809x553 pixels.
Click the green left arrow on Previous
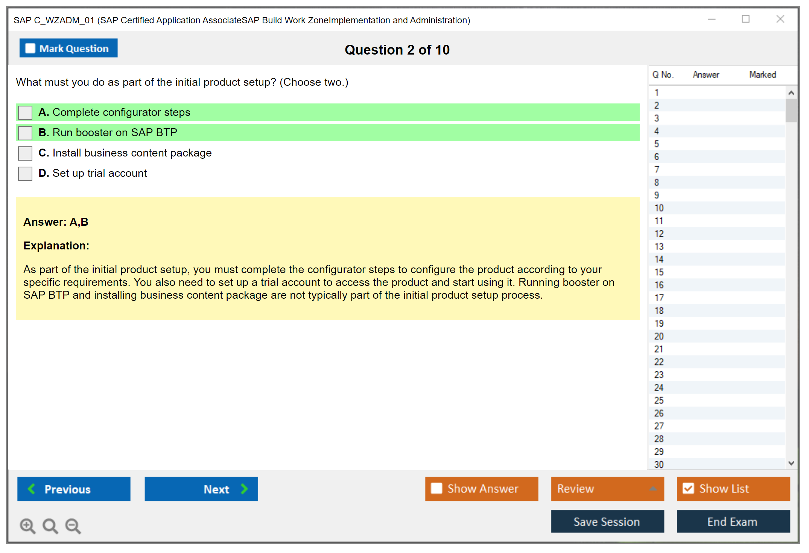tap(32, 489)
